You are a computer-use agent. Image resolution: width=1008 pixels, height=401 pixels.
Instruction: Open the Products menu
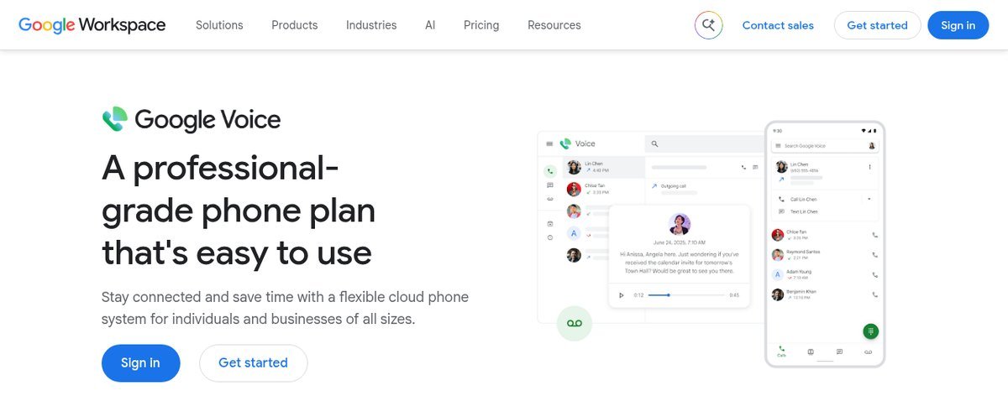point(295,25)
